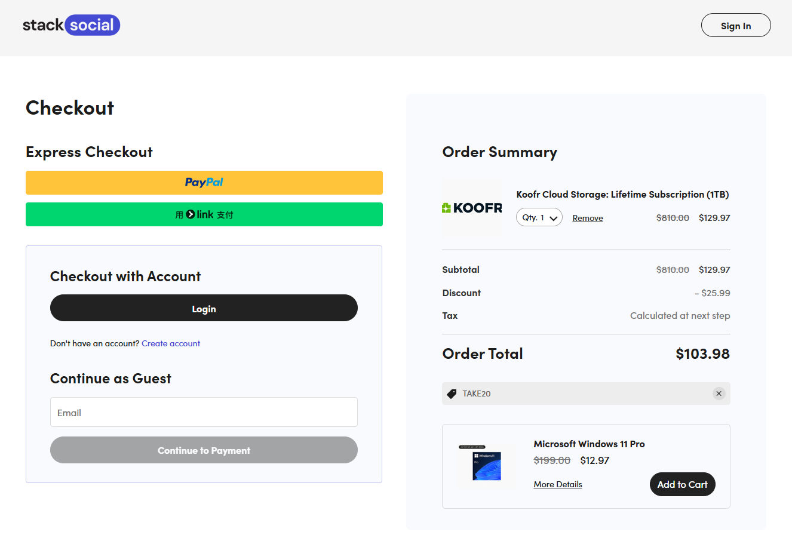Image resolution: width=792 pixels, height=535 pixels.
Task: Click the Koofr logo thumbnail
Action: pos(472,208)
